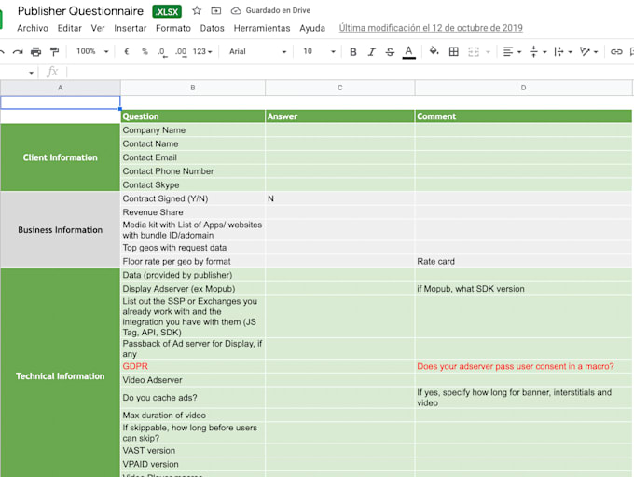
Task: Select the Rate card comment cell
Action: click(523, 261)
